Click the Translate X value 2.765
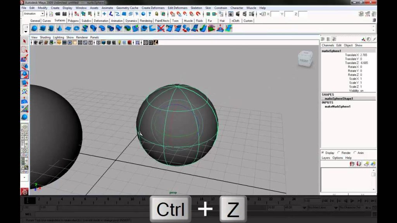This screenshot has width=397, height=223. click(364, 55)
